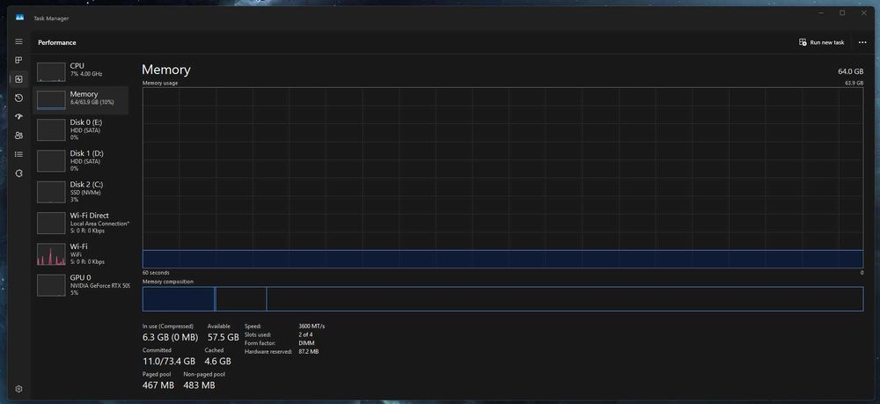
Task: Select Memory in the performance list
Action: click(x=82, y=99)
